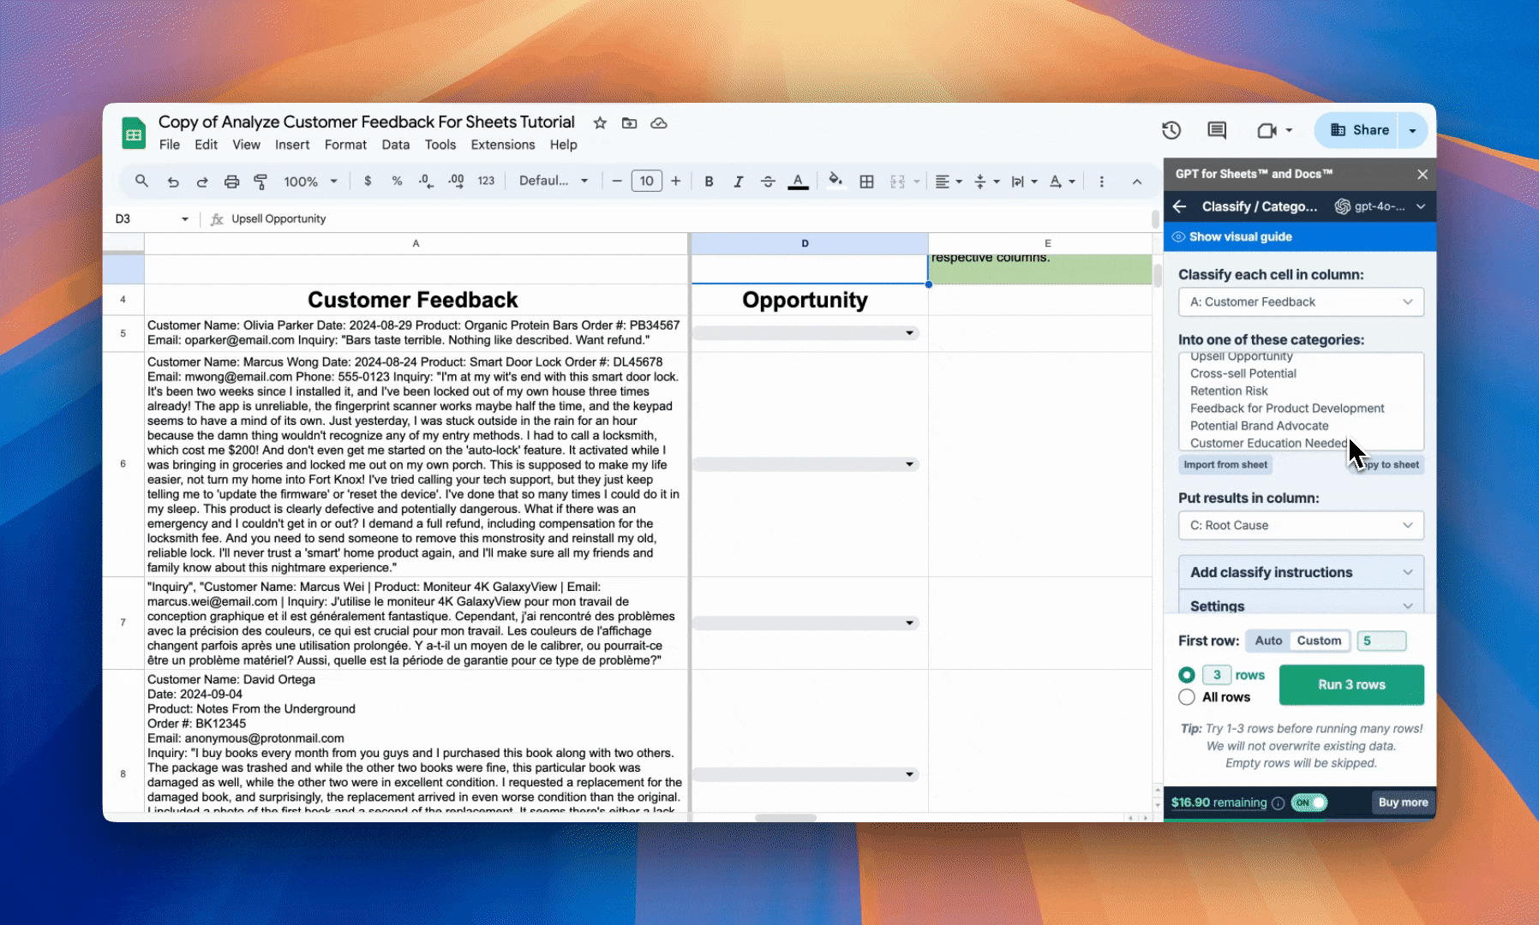Click the merge cells icon
The image size is (1539, 925).
click(897, 182)
